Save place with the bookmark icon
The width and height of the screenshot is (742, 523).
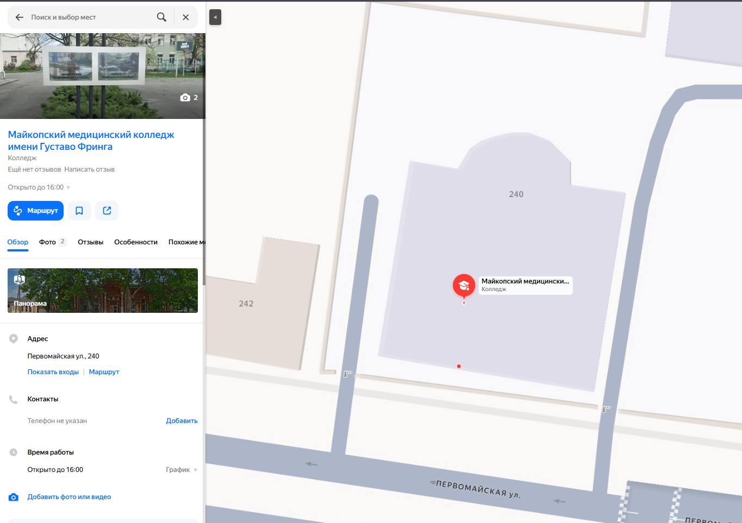79,211
